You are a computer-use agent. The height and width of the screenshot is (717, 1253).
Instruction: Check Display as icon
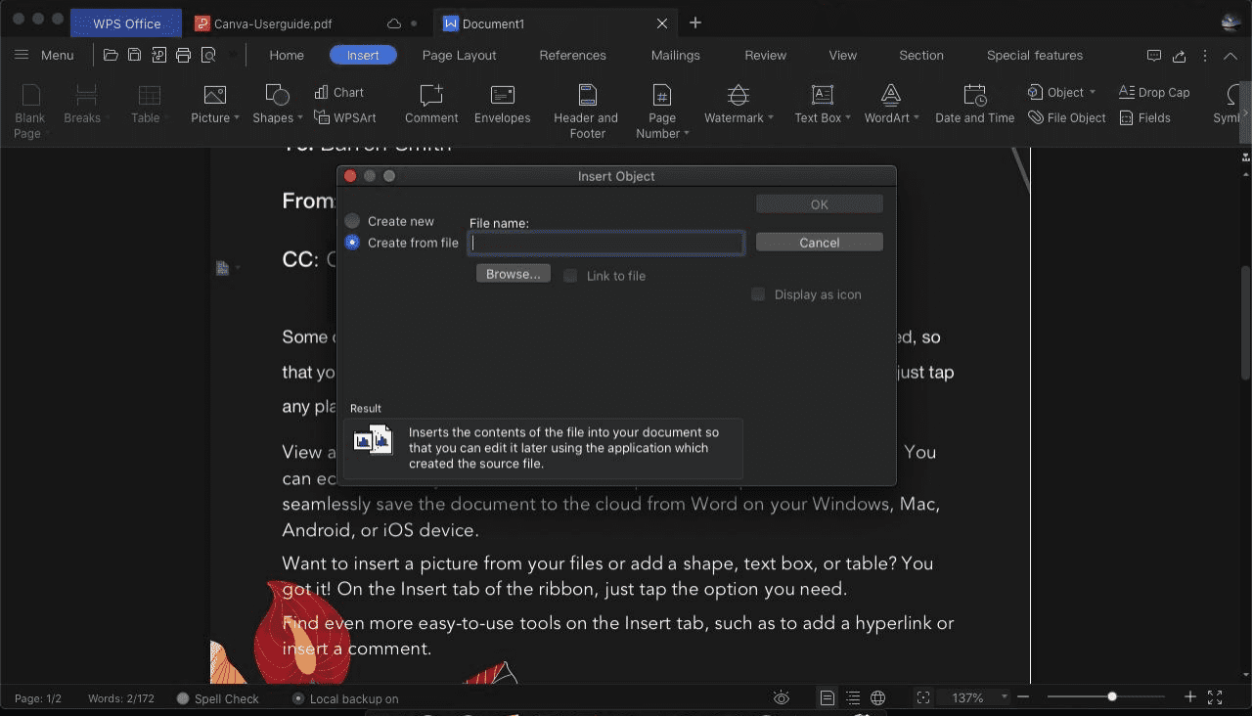click(x=757, y=293)
